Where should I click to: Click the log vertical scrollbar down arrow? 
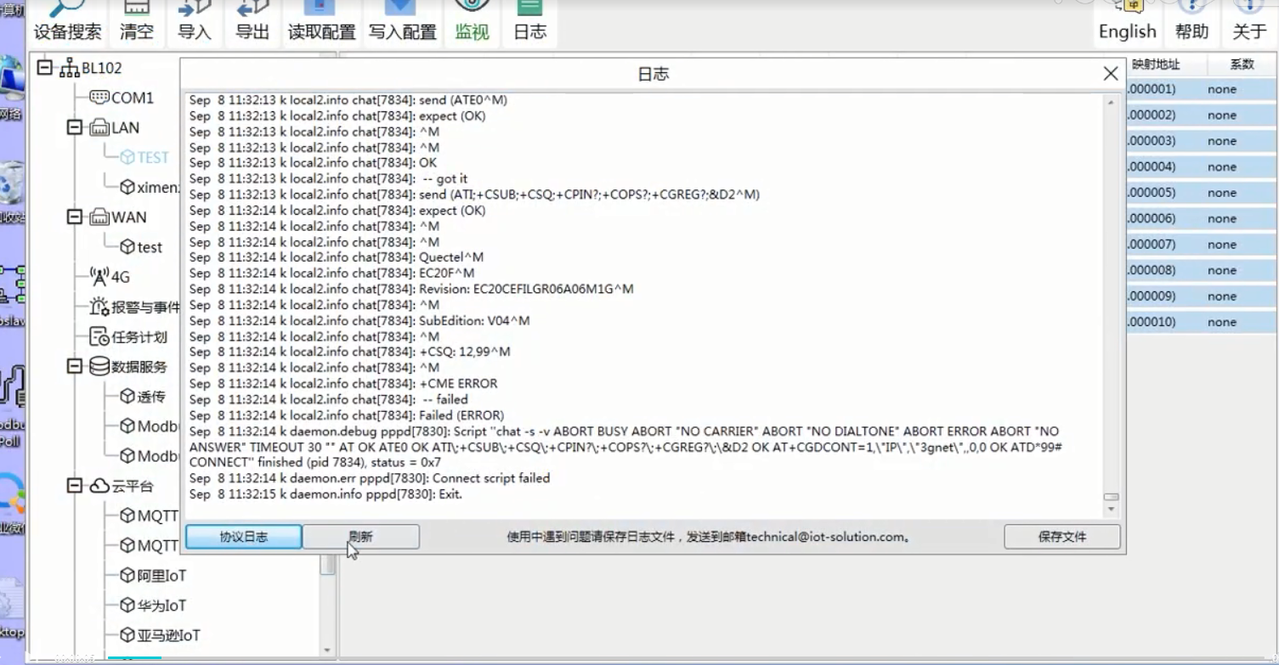1111,510
